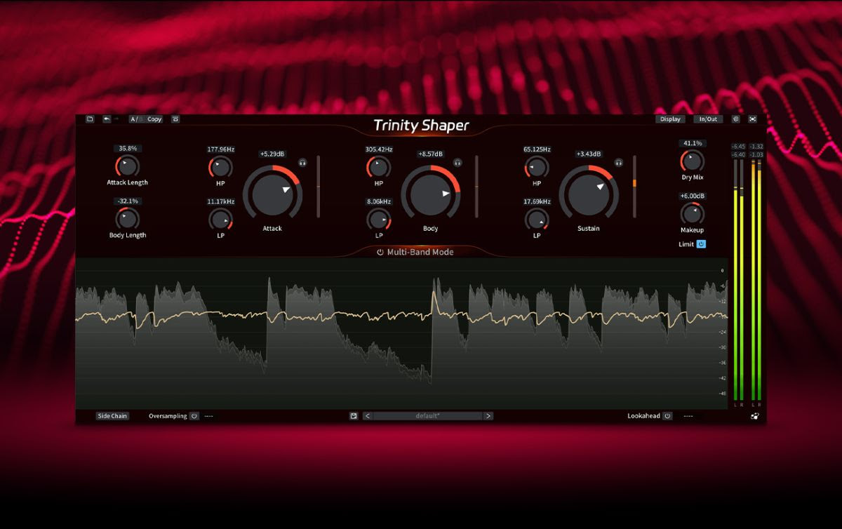
Task: Solo-listen the Attack band with headphone icon
Action: (x=302, y=162)
